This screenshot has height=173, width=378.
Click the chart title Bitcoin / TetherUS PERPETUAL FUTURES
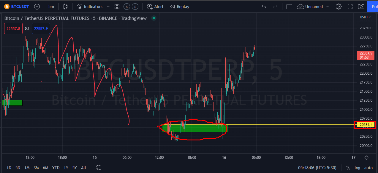click(x=47, y=18)
